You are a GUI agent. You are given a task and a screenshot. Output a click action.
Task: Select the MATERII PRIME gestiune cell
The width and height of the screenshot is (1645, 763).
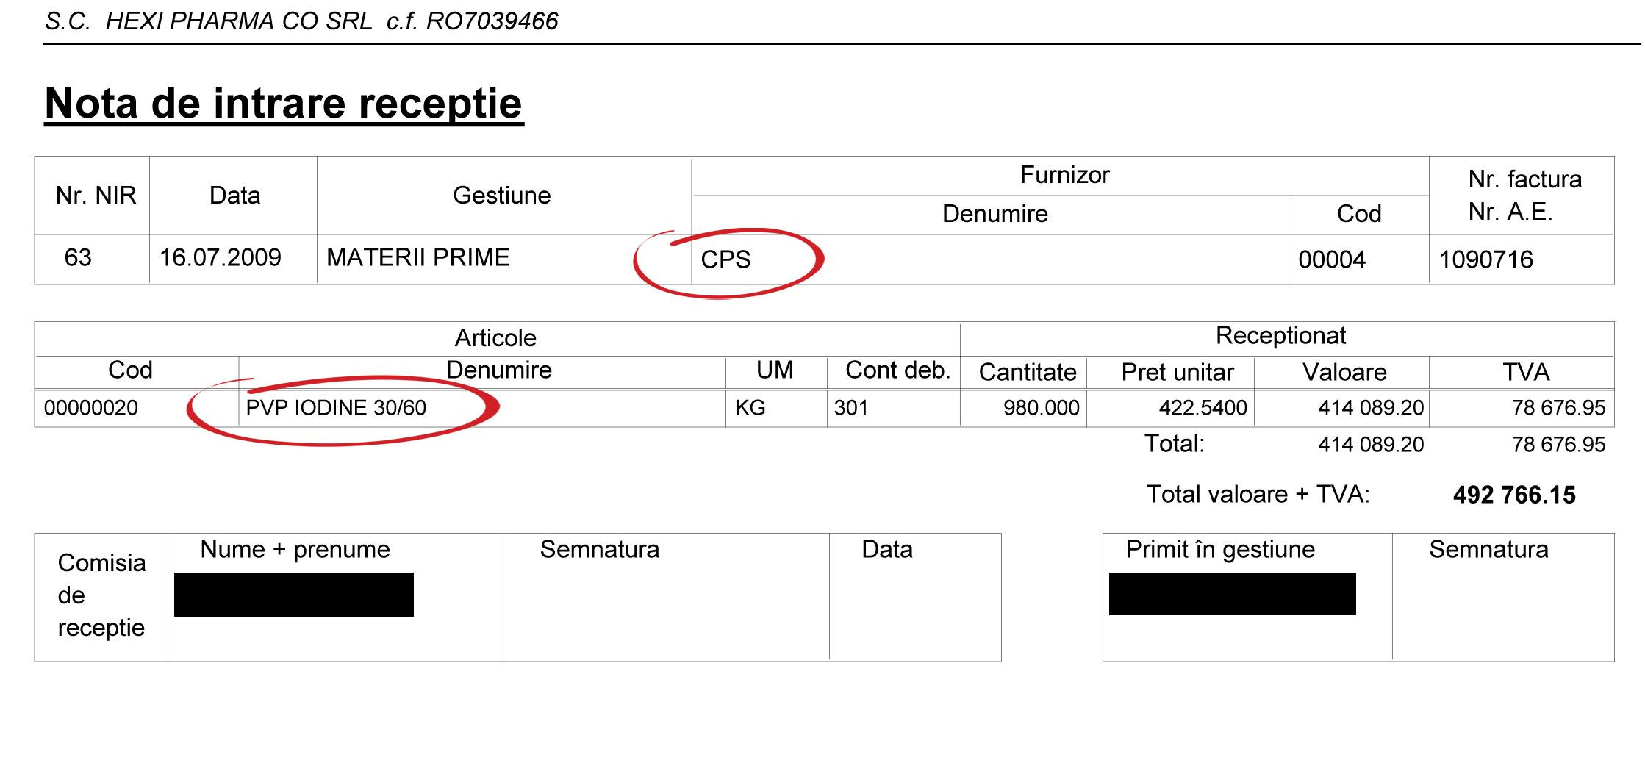503,259
